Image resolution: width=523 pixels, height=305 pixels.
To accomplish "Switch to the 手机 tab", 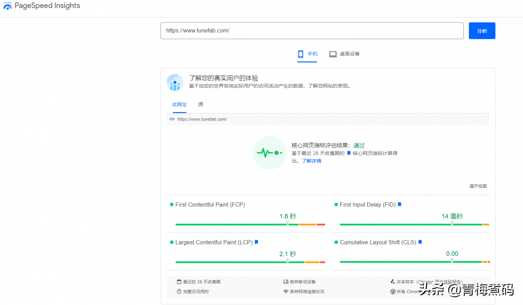I will (x=307, y=54).
